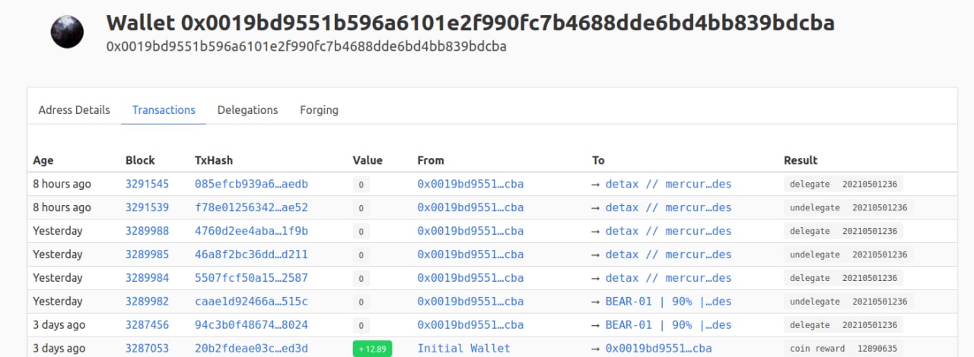974x357 pixels.
Task: Click the wallet avatar moon image
Action: pos(67,33)
